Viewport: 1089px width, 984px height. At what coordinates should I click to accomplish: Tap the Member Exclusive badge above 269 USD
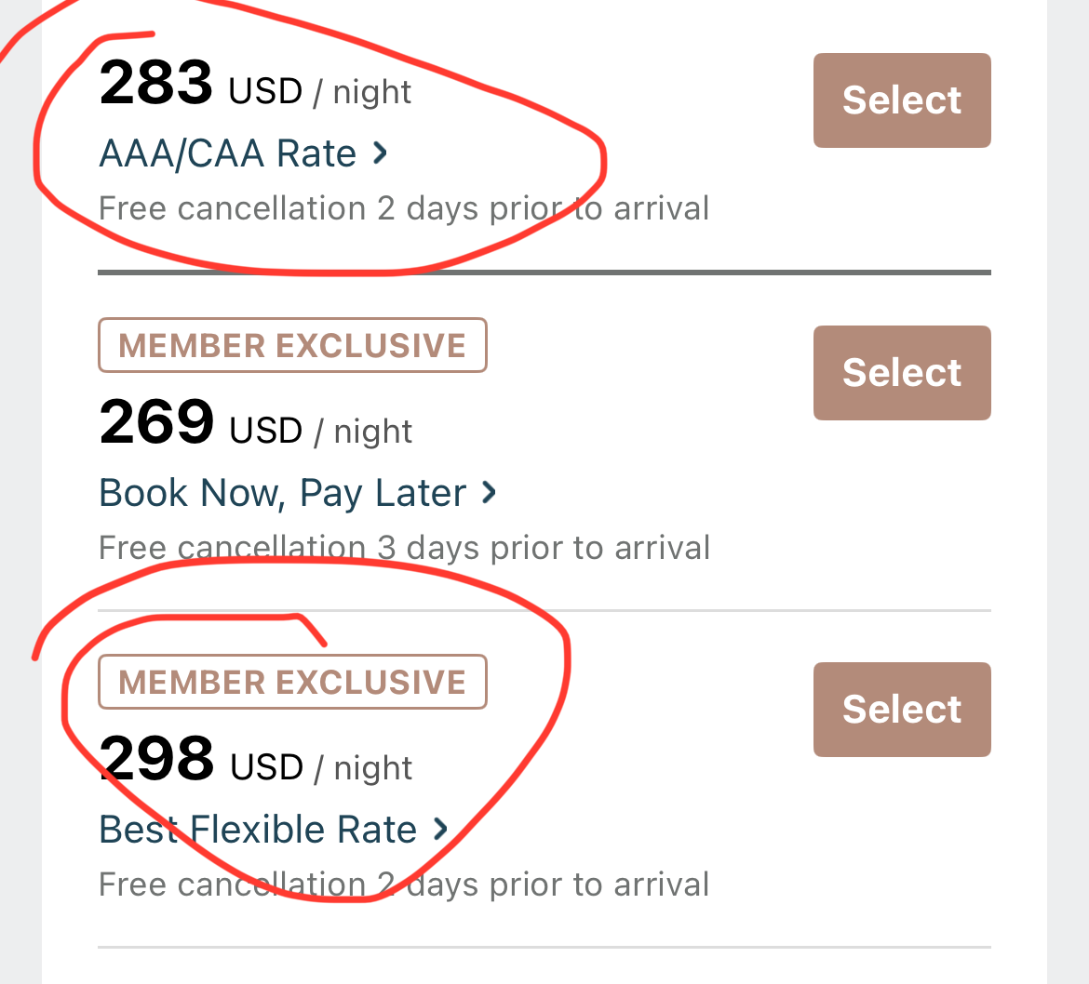292,346
